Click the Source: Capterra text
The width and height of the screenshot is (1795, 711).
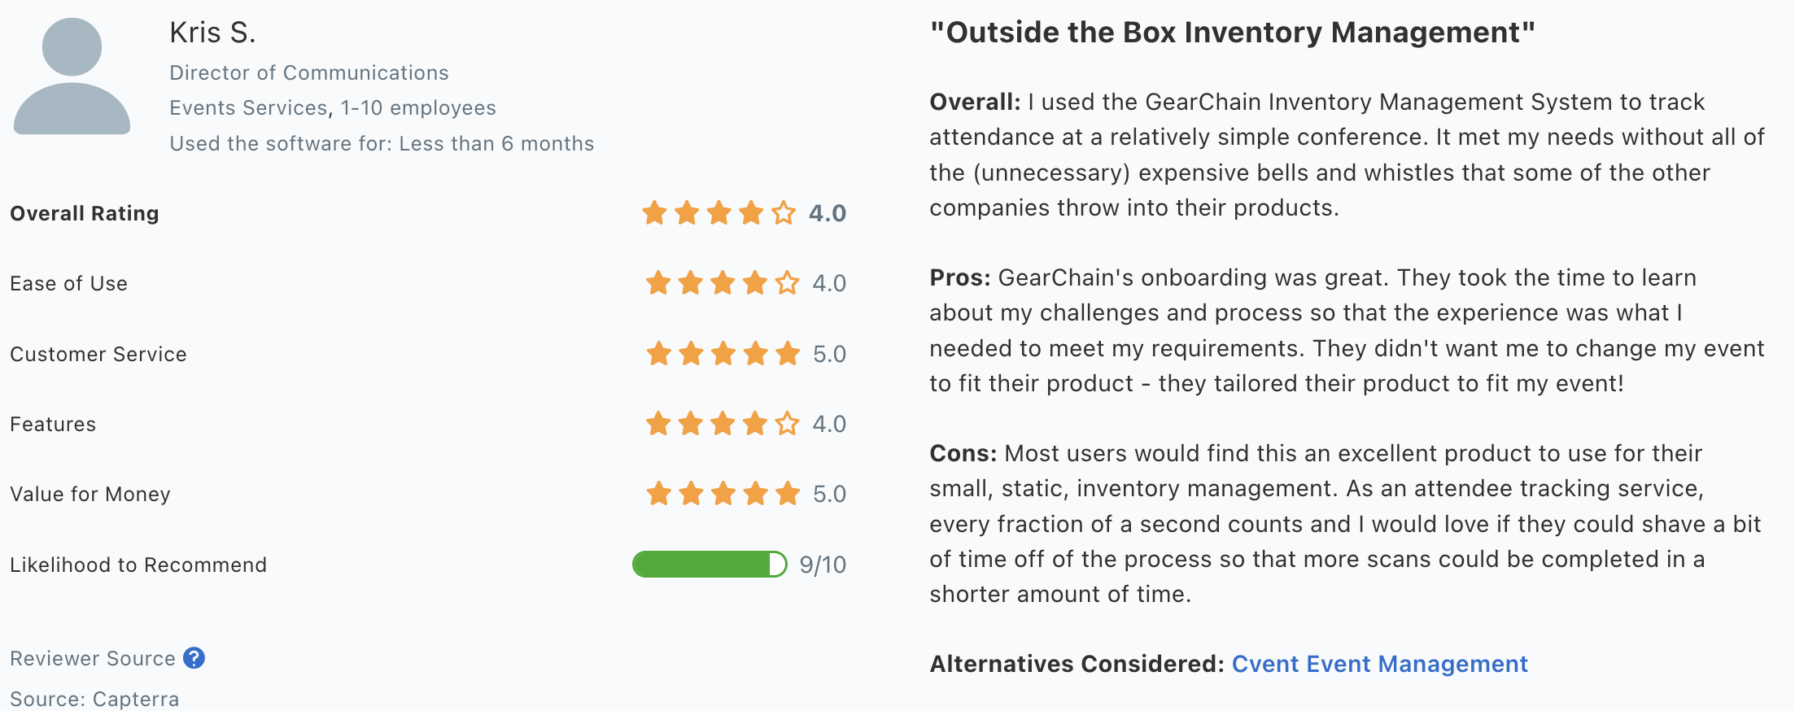click(94, 699)
